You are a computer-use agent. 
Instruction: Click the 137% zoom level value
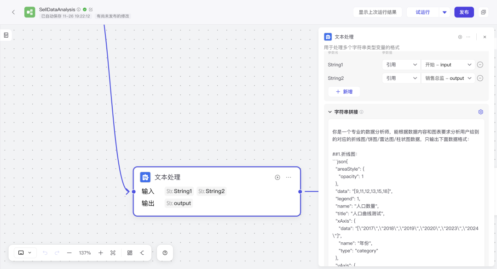pyautogui.click(x=85, y=253)
